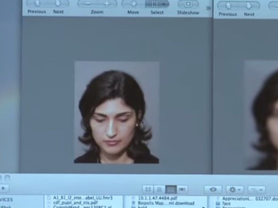Click Next in the right Preview window
This screenshot has height=208, width=278.
(249, 6)
